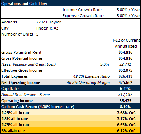141x134 pixels.
Task: Click the '4.25% all-in rate' row label
Action: point(16,113)
